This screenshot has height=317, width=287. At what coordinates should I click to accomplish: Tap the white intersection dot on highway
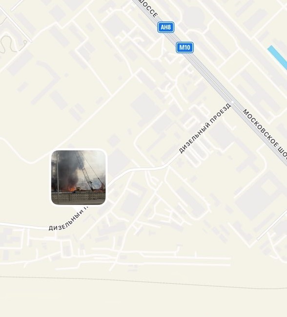click(x=232, y=102)
